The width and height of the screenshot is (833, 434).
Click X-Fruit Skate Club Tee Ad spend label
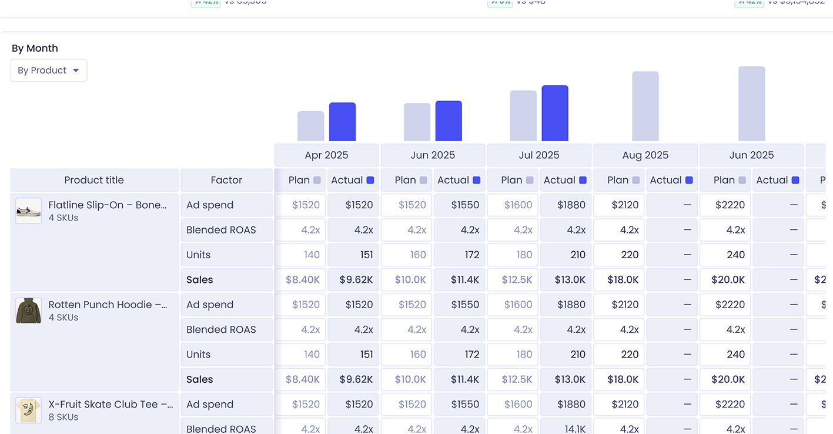pyautogui.click(x=226, y=405)
